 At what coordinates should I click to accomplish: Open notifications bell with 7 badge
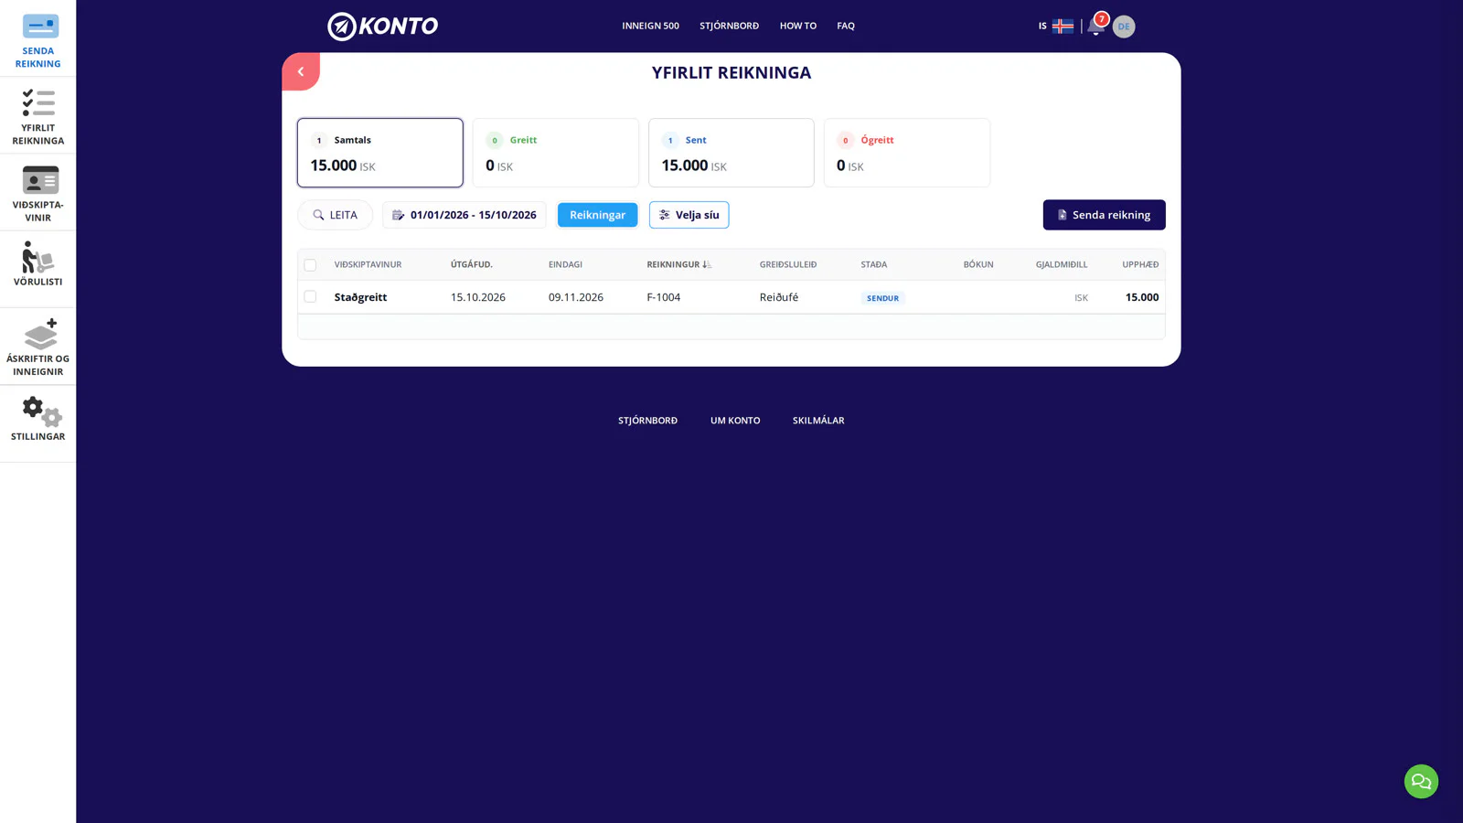tap(1095, 26)
